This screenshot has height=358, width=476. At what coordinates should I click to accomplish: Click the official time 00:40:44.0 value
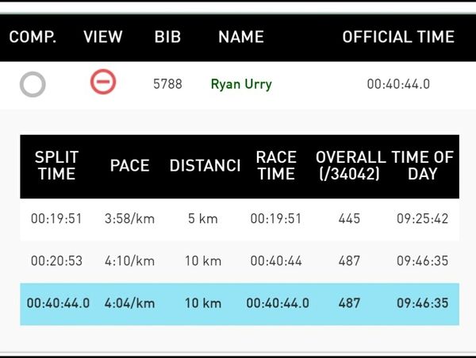[398, 83]
